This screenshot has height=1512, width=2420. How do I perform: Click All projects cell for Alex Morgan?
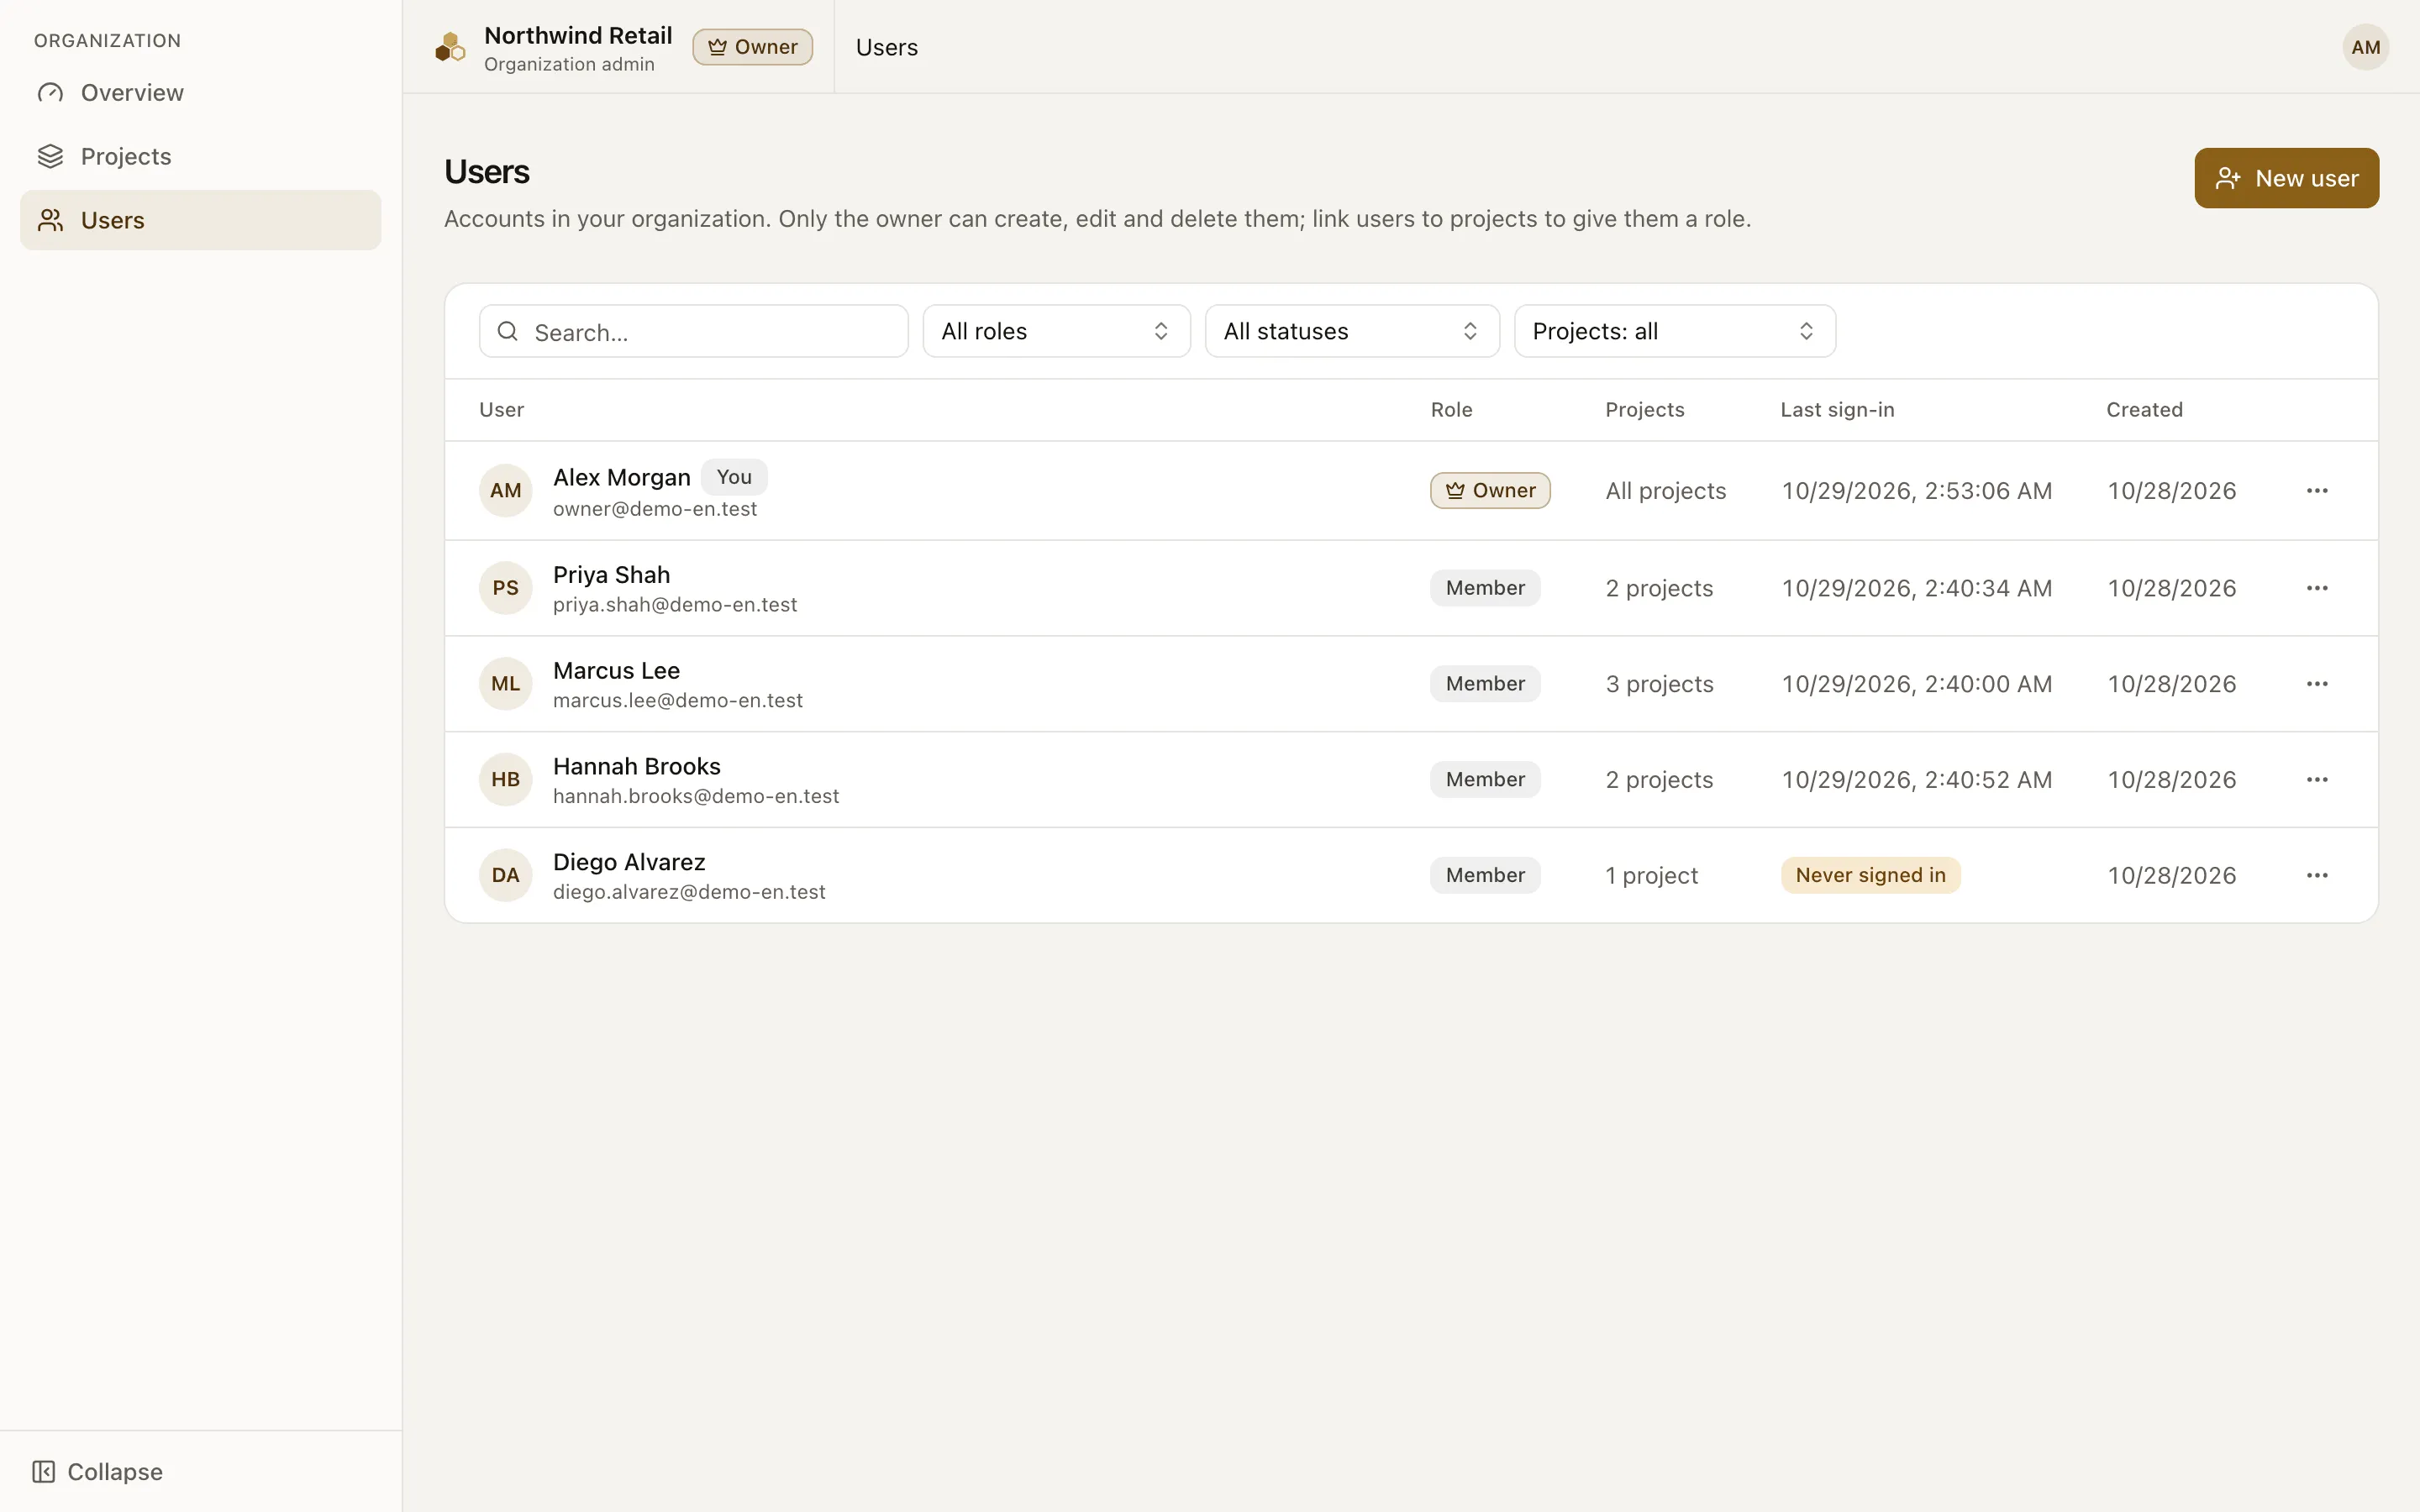pyautogui.click(x=1666, y=490)
